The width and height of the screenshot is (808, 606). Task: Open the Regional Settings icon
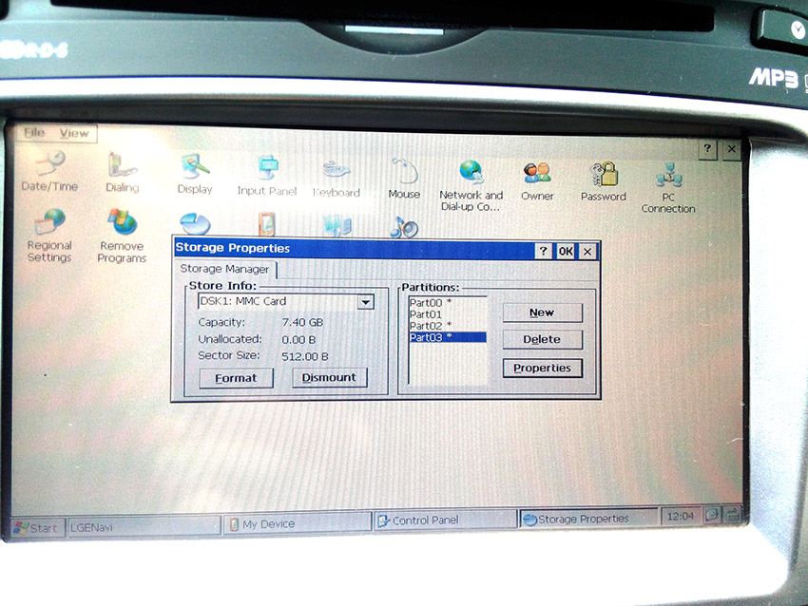coord(49,236)
